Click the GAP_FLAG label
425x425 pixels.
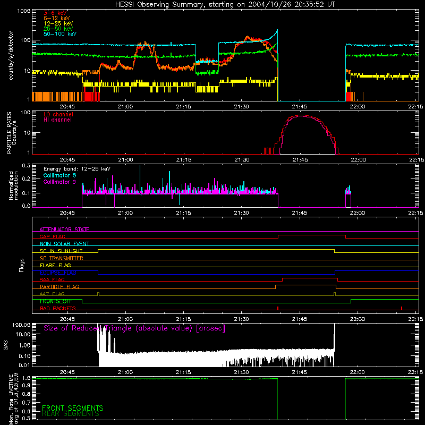click(x=52, y=236)
